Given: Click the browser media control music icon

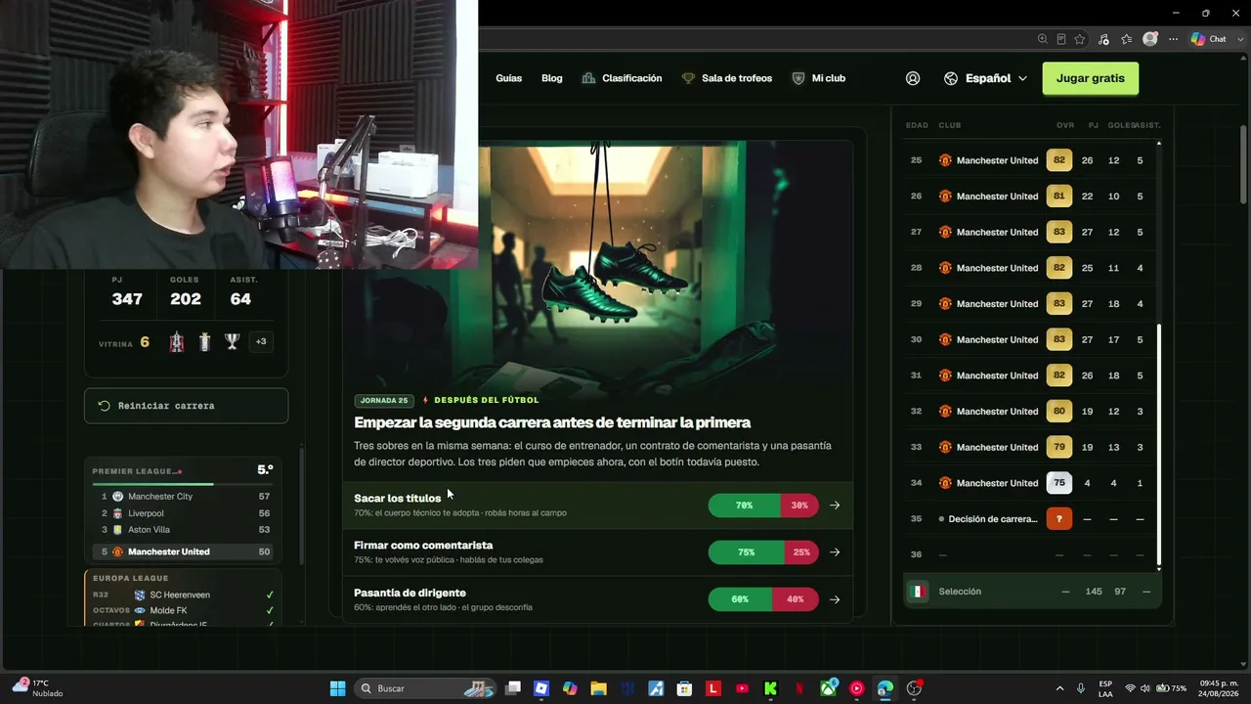Looking at the screenshot, I should coord(1103,39).
